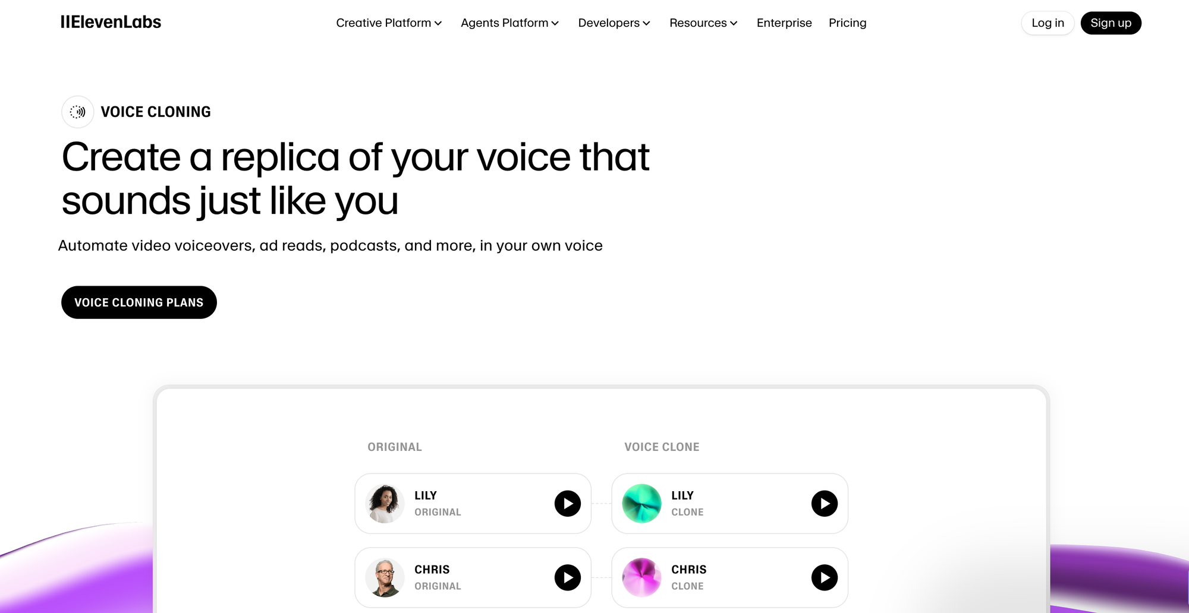Screen dimensions: 1189x613
Task: Play Lily's original voice sample
Action: (567, 504)
